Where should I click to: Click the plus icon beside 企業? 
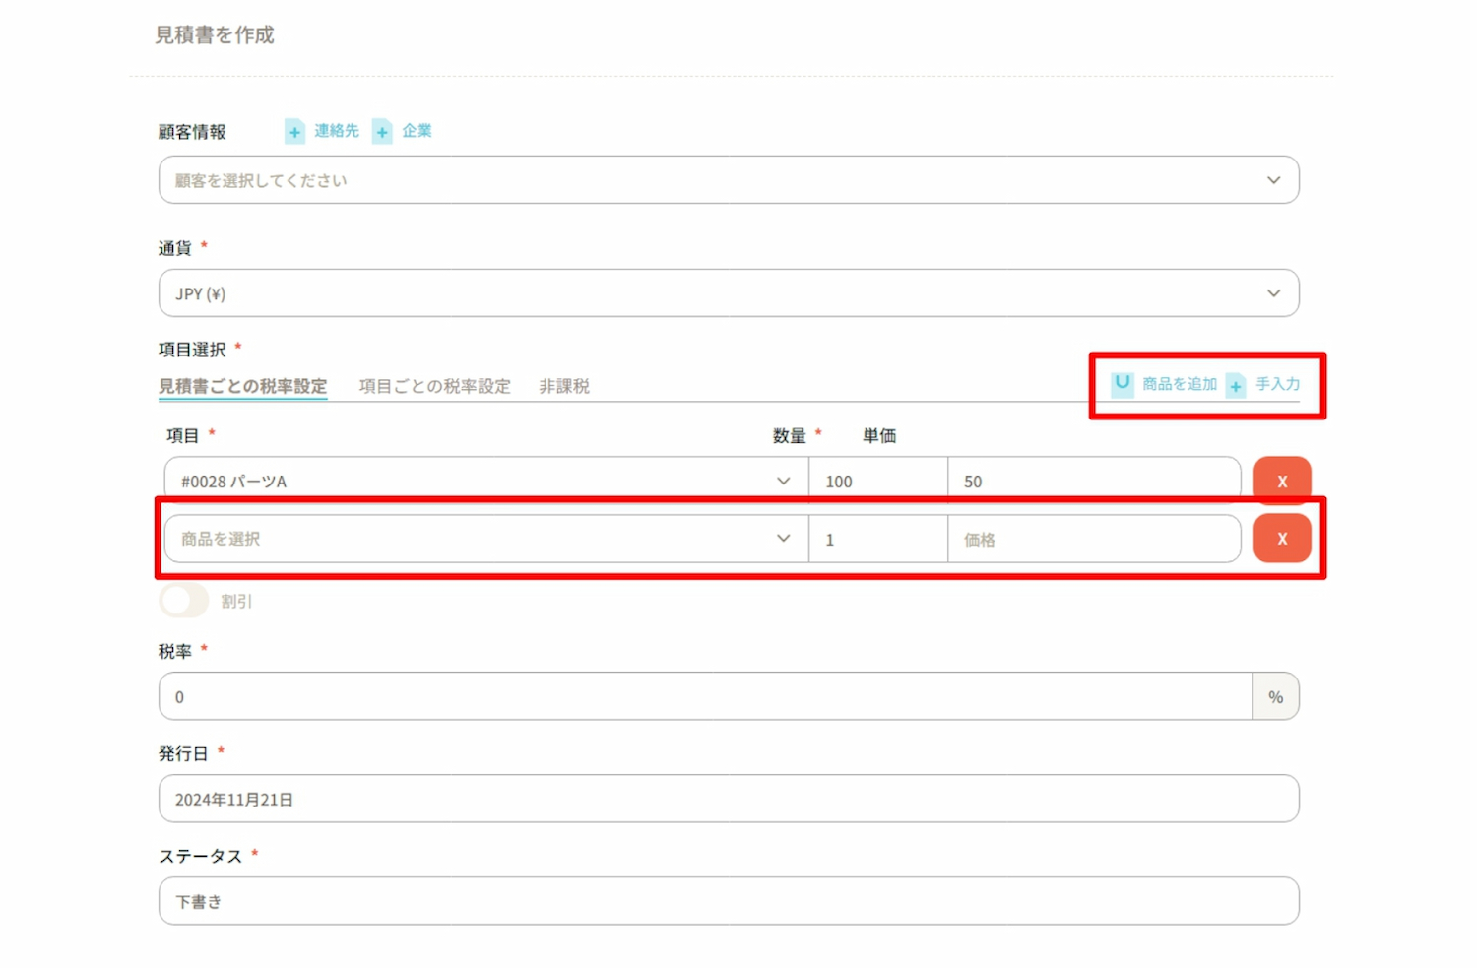tap(382, 131)
